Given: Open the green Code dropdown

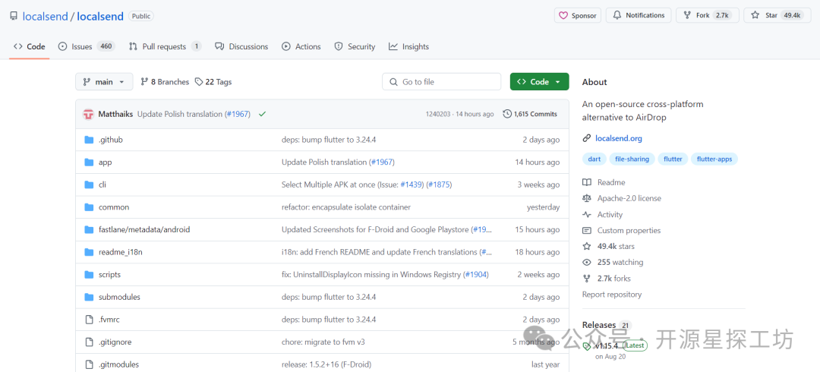Looking at the screenshot, I should tap(539, 82).
